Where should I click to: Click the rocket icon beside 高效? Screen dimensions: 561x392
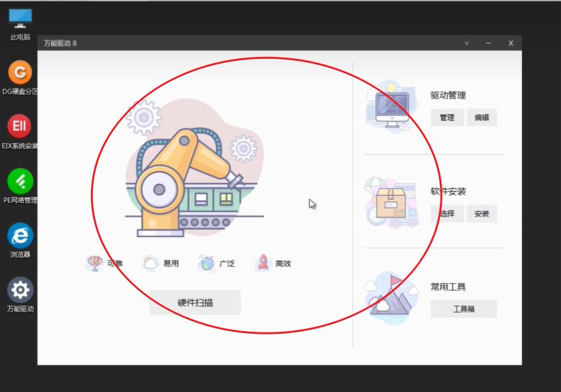click(x=263, y=263)
